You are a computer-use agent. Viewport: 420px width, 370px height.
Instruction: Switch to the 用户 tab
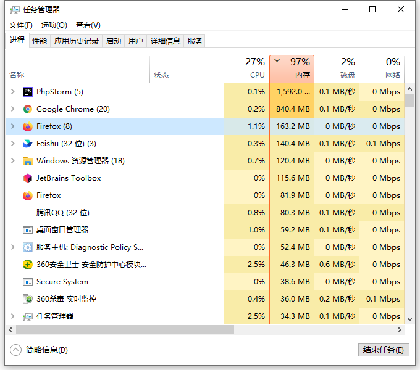135,41
